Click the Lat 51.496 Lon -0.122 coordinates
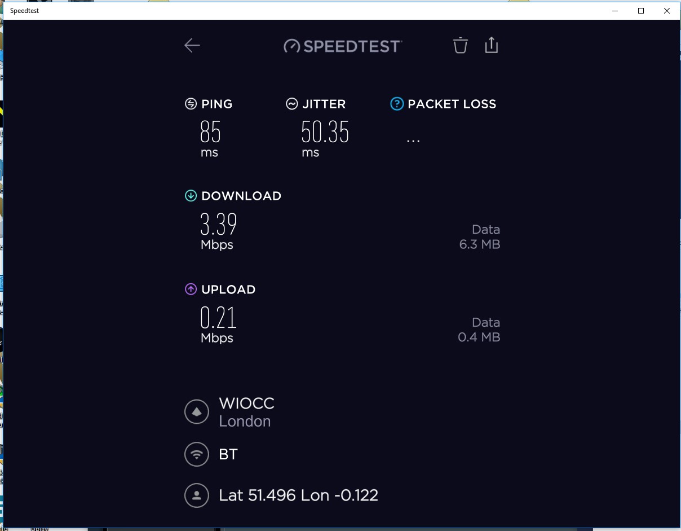Viewport: 681px width, 531px height. pos(298,495)
